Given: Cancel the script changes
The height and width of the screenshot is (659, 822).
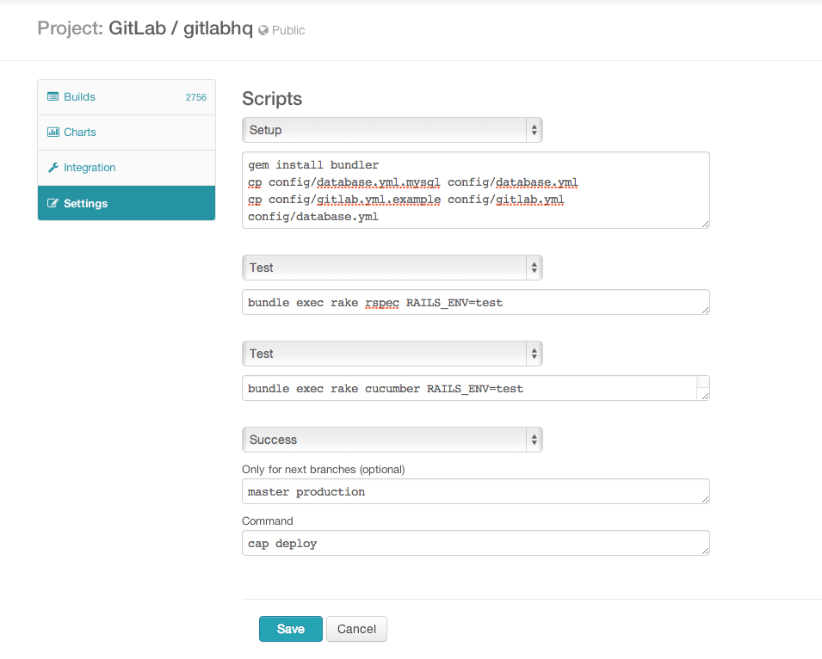Looking at the screenshot, I should pos(356,629).
